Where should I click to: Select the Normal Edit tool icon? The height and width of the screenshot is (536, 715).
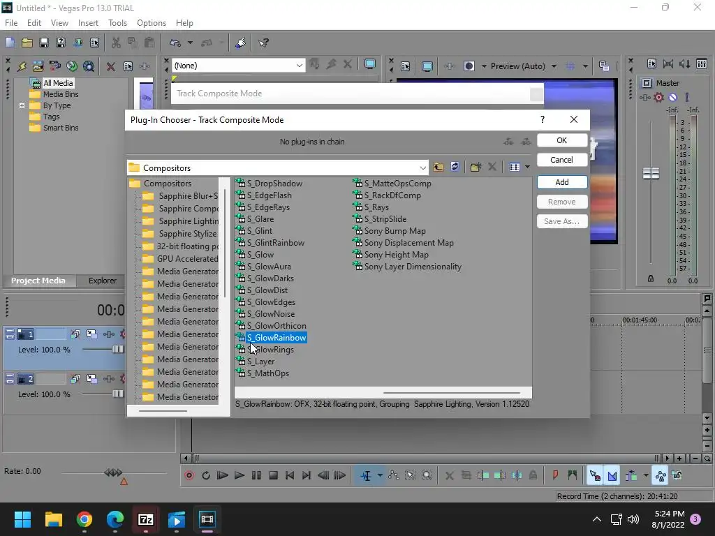pos(366,475)
